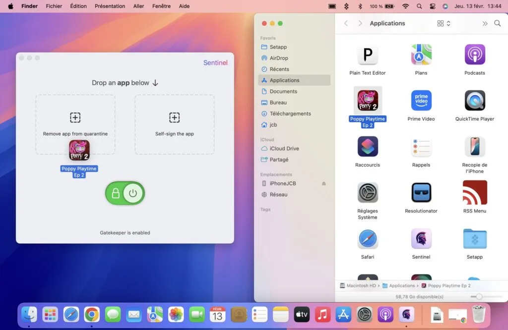Click Macintosh HD in path bar
This screenshot has width=508, height=330.
tap(358, 286)
